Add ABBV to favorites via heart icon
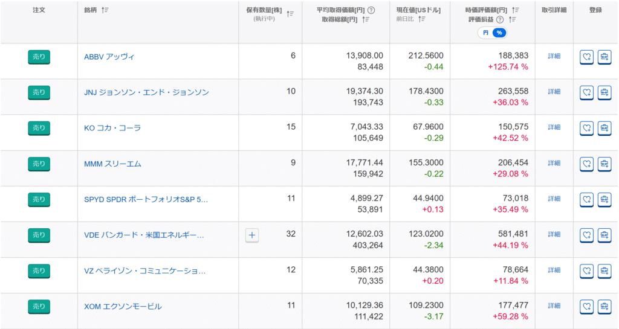This screenshot has height=329, width=619. [586, 57]
